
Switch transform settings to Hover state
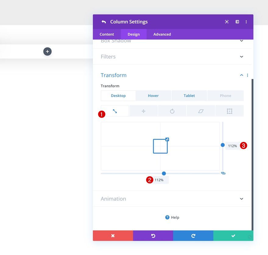pyautogui.click(x=153, y=95)
